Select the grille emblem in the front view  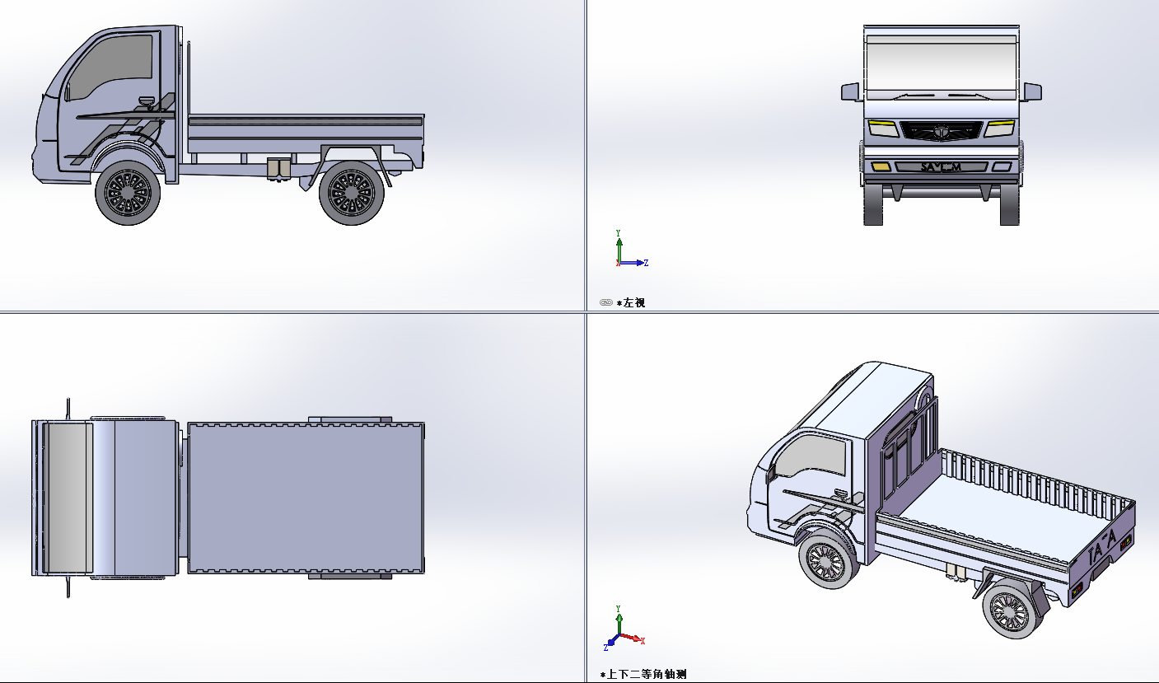tap(941, 131)
